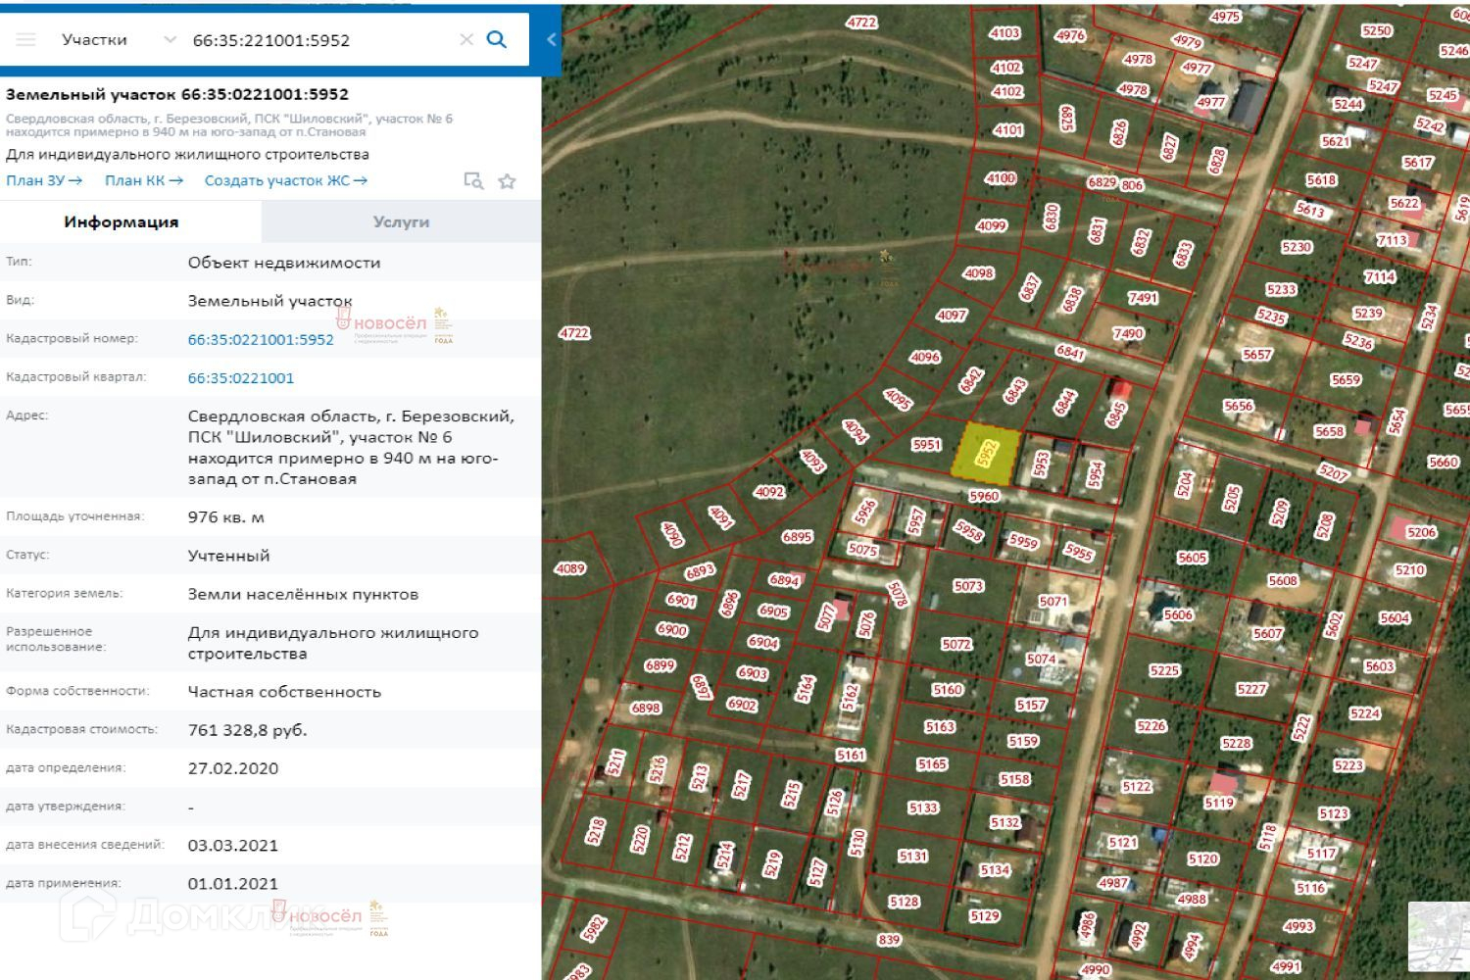Screen dimensions: 1470x980
Task: Switch to the Услуги tab
Action: click(402, 222)
